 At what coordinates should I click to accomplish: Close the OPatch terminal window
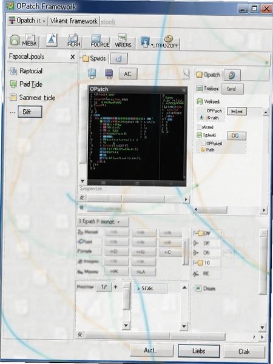click(184, 90)
